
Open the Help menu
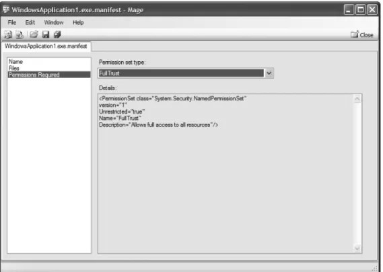(78, 22)
